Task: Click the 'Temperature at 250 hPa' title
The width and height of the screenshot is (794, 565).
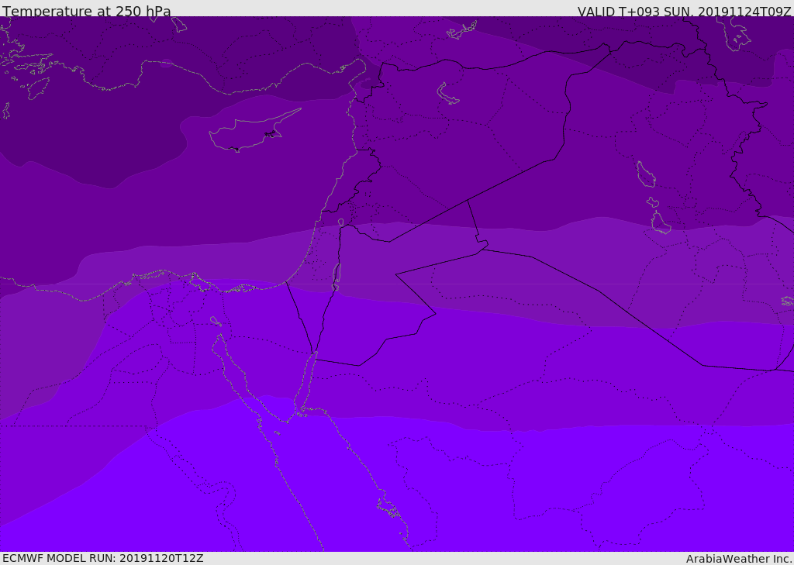Action: (x=87, y=11)
